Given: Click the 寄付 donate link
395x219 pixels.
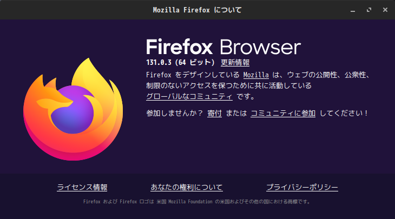Looking at the screenshot, I should point(214,113).
